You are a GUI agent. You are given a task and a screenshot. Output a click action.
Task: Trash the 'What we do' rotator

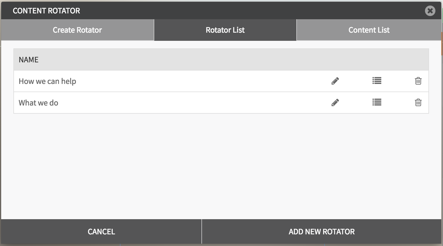418,103
